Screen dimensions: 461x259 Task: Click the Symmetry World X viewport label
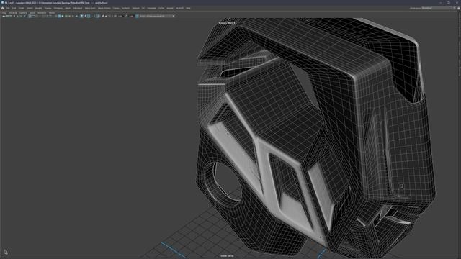(227, 22)
